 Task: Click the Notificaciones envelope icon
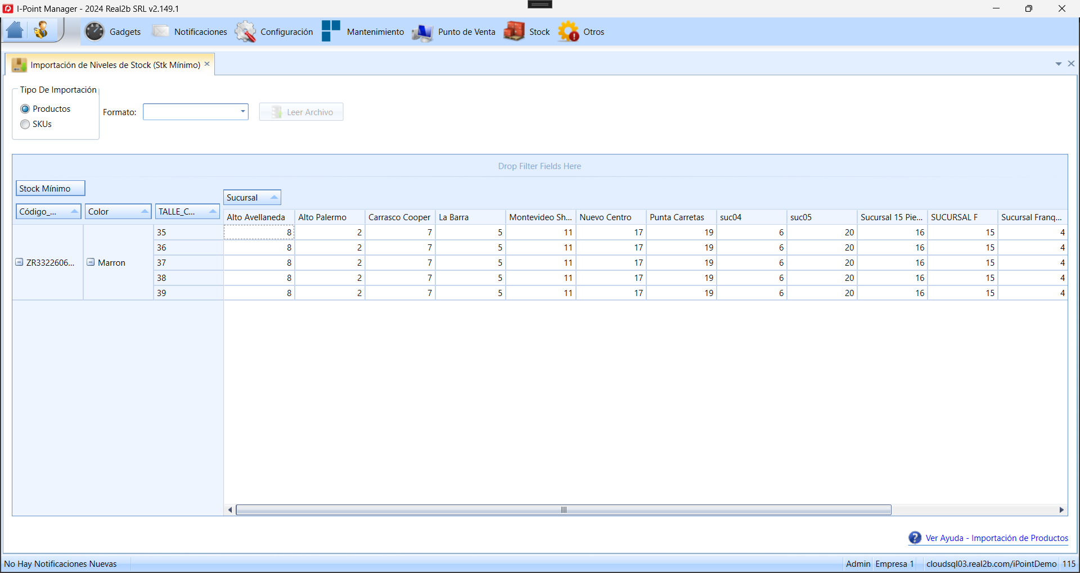(x=160, y=31)
